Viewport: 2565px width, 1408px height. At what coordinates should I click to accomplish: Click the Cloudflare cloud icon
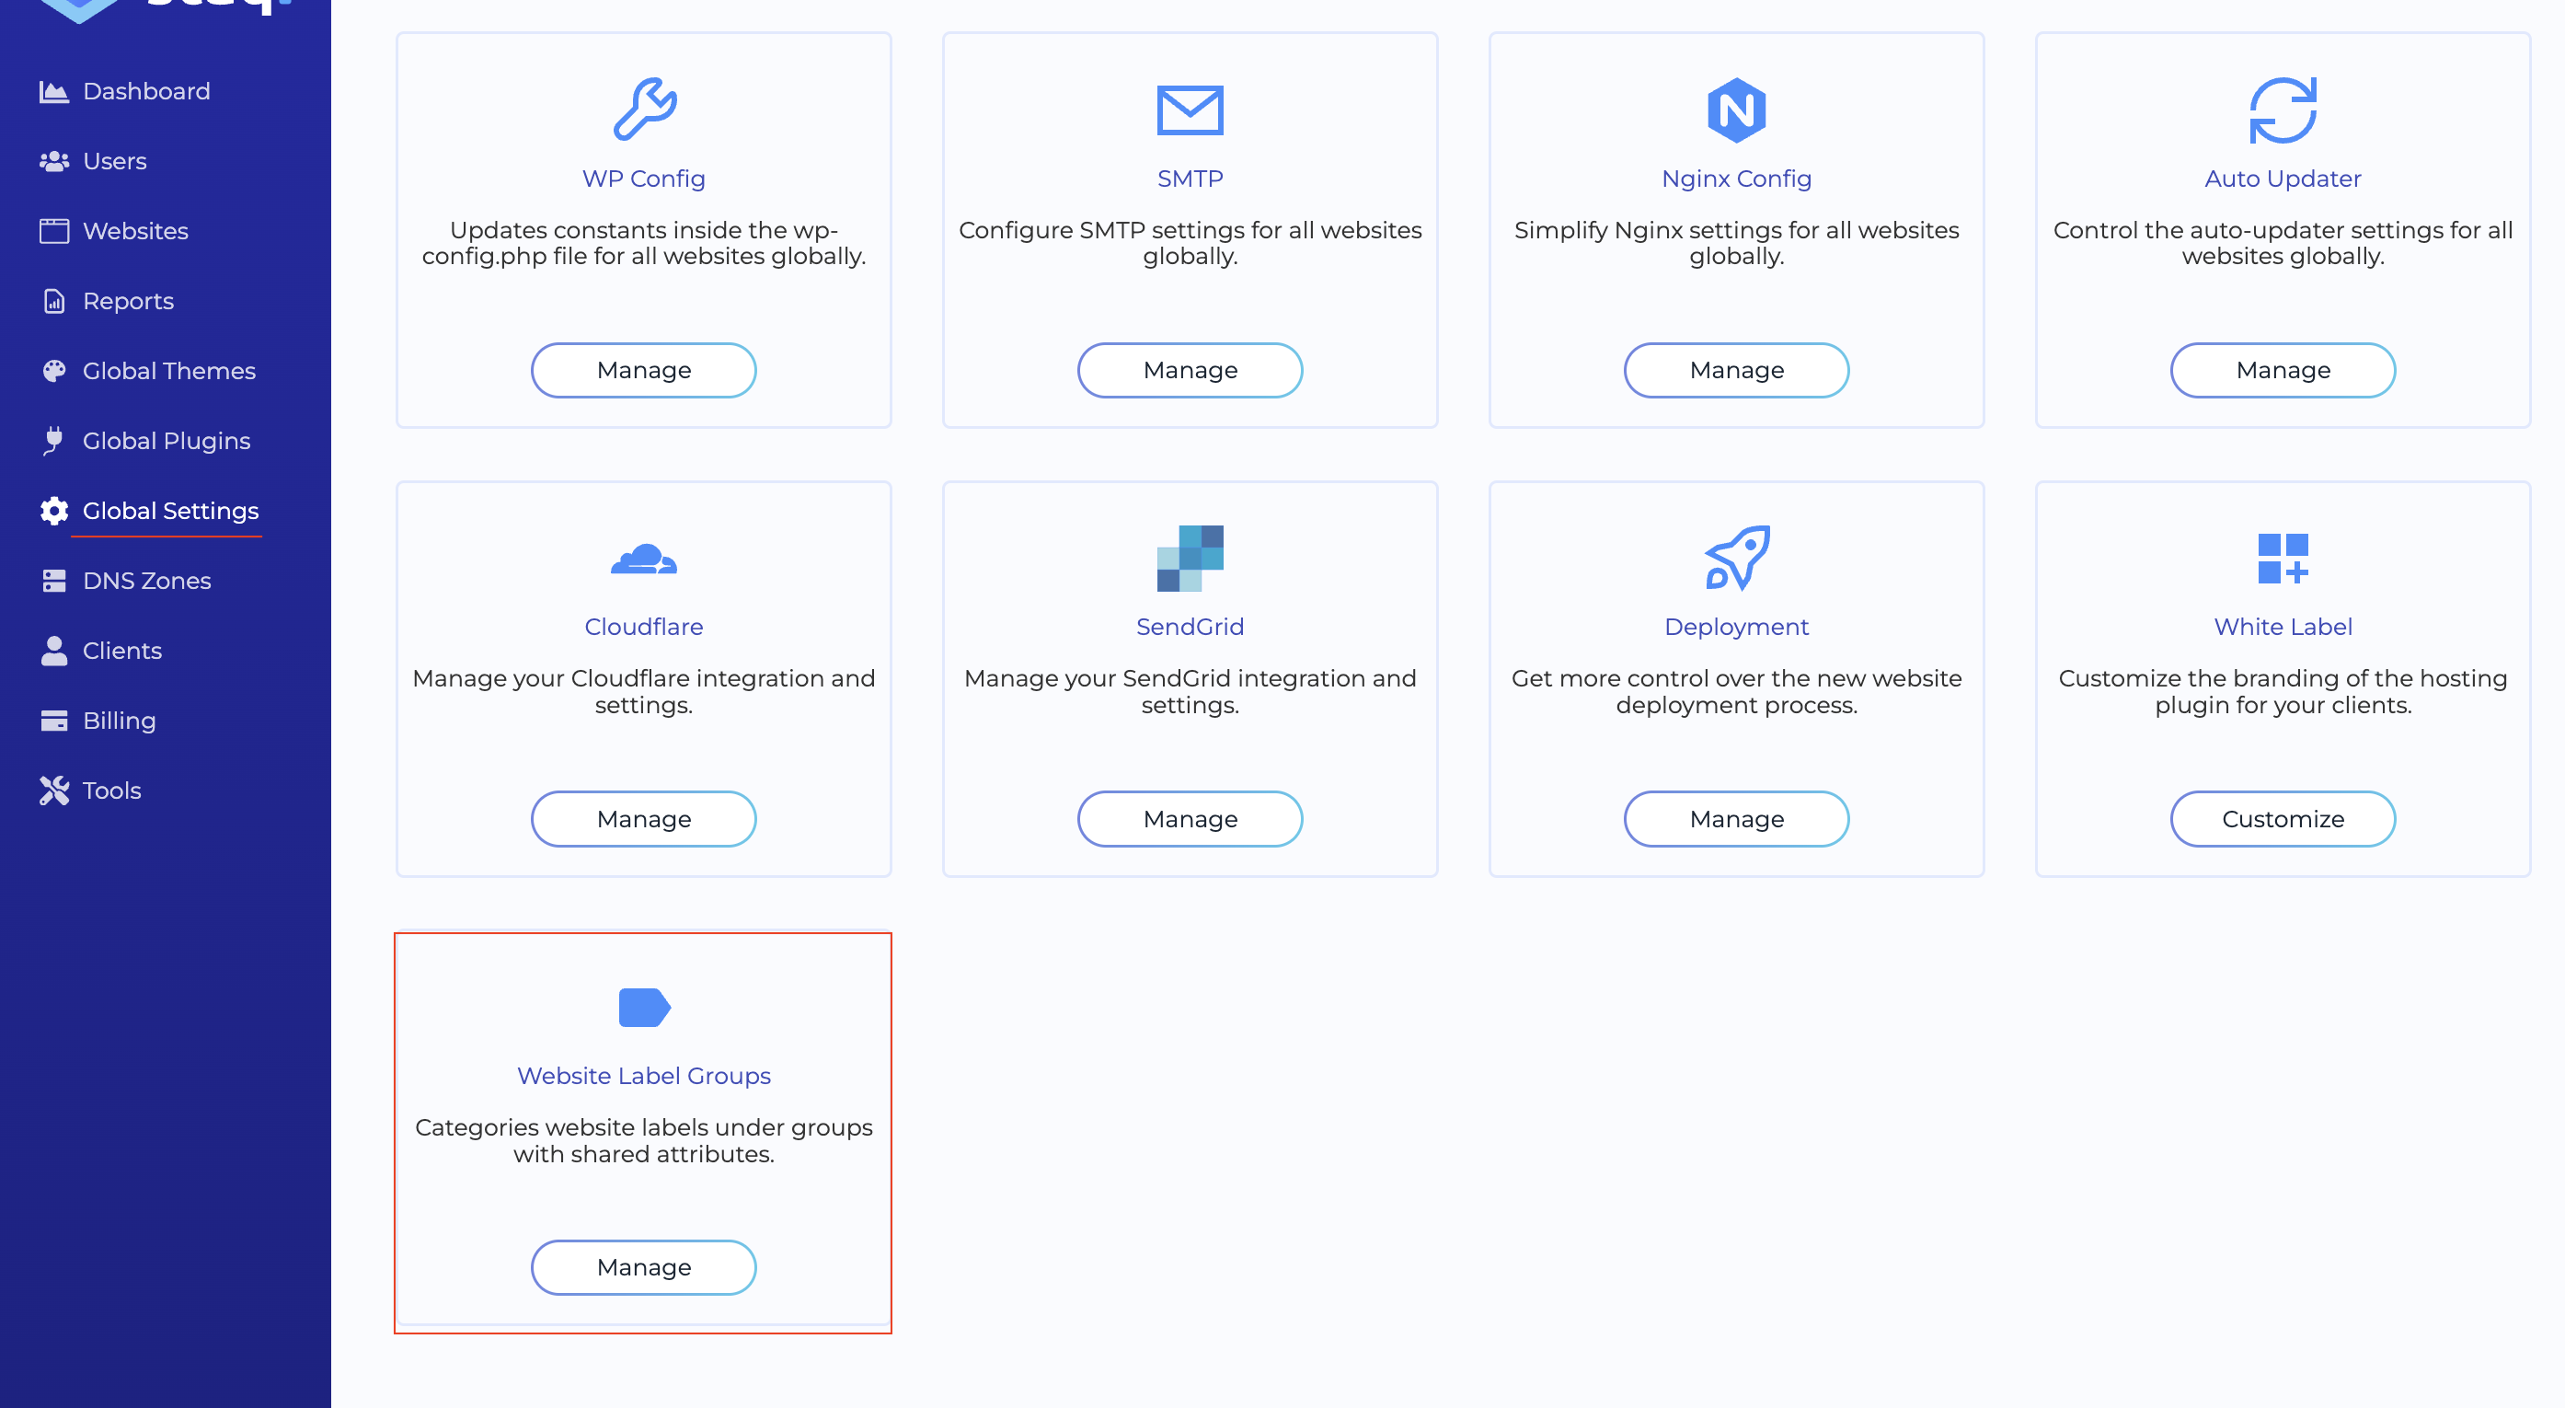click(643, 560)
